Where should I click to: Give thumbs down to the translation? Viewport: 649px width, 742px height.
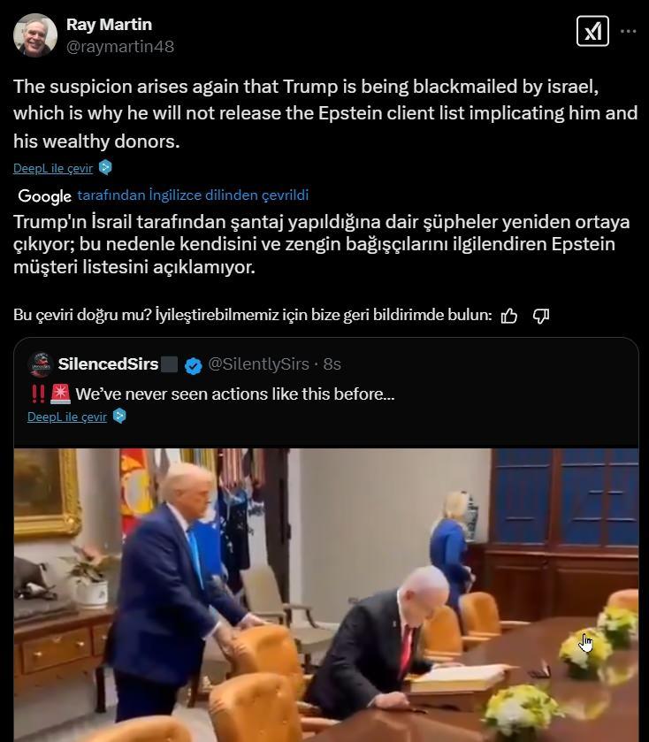[x=540, y=316]
